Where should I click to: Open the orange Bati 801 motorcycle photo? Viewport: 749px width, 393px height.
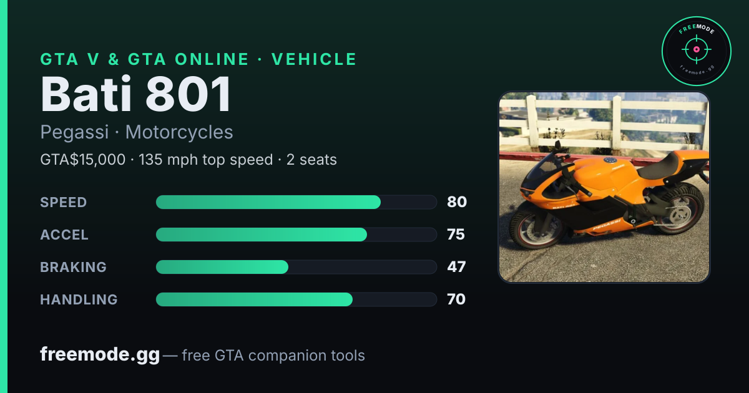[604, 187]
